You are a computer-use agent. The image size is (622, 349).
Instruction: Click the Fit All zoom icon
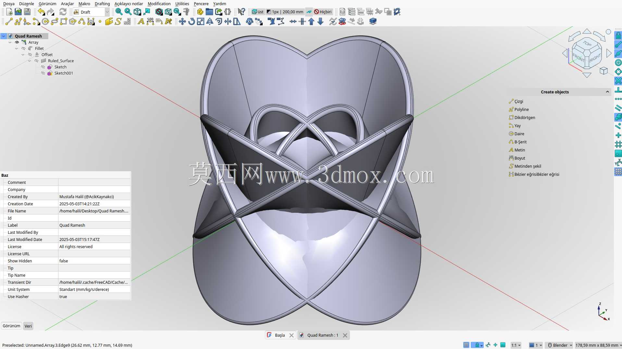tap(119, 12)
